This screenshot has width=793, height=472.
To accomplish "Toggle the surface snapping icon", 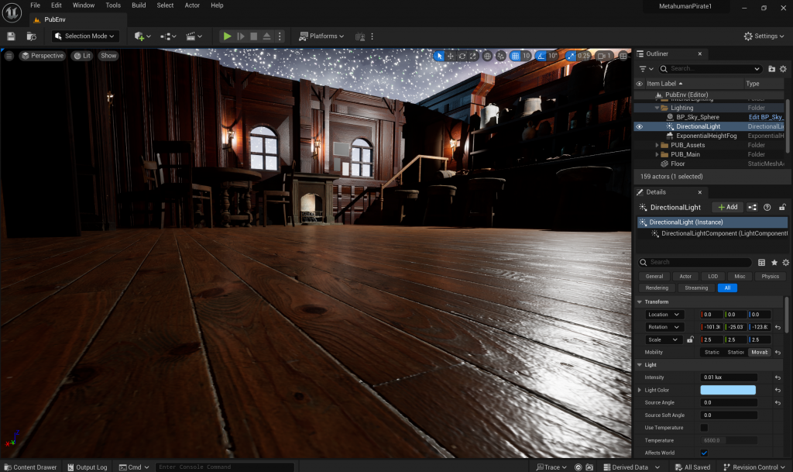I will point(501,56).
